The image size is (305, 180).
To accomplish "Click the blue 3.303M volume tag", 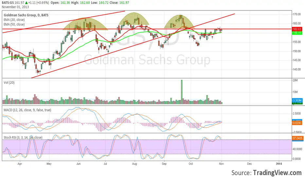I will 297,100.
